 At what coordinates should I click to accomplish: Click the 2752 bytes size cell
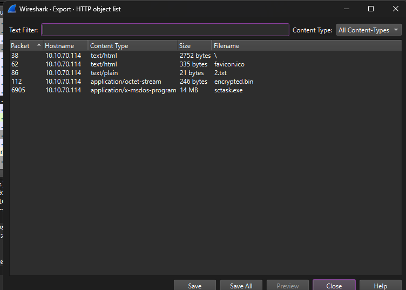tap(195, 56)
